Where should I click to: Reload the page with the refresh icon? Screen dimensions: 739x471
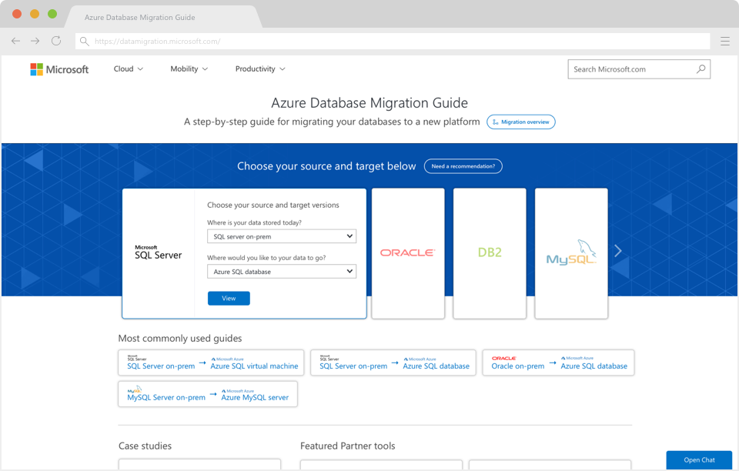pyautogui.click(x=56, y=41)
